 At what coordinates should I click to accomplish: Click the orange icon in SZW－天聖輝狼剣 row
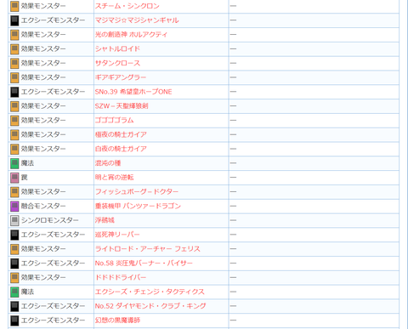point(14,106)
